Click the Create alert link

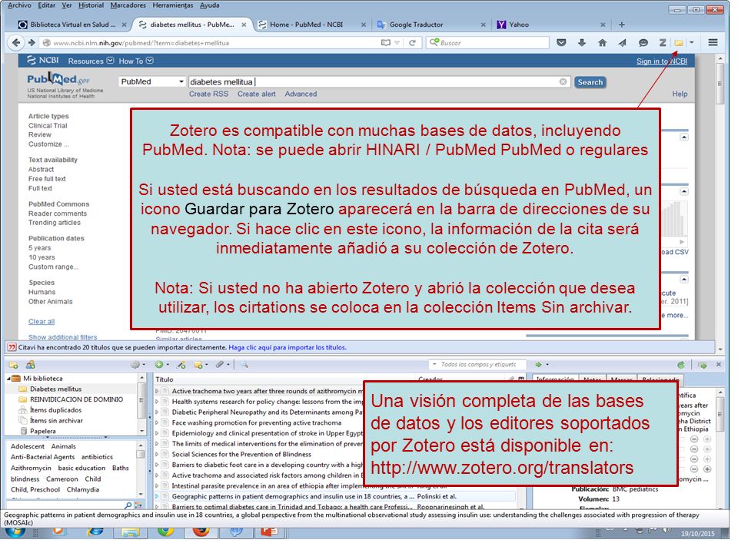coord(257,94)
